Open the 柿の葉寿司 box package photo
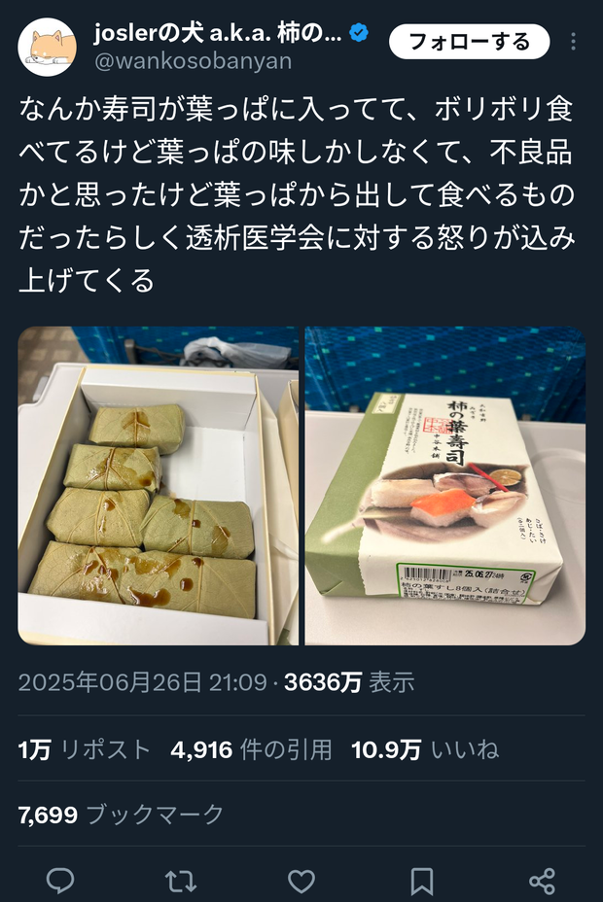The image size is (603, 902). tap(445, 486)
